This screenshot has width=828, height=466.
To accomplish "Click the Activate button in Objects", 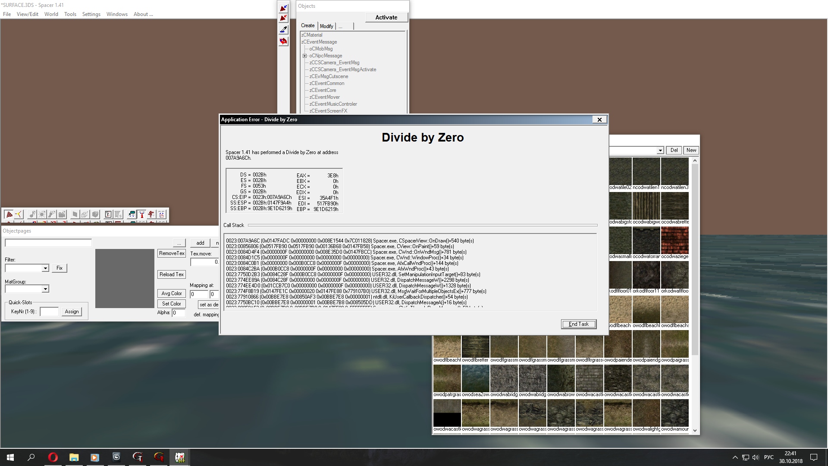I will point(386,17).
